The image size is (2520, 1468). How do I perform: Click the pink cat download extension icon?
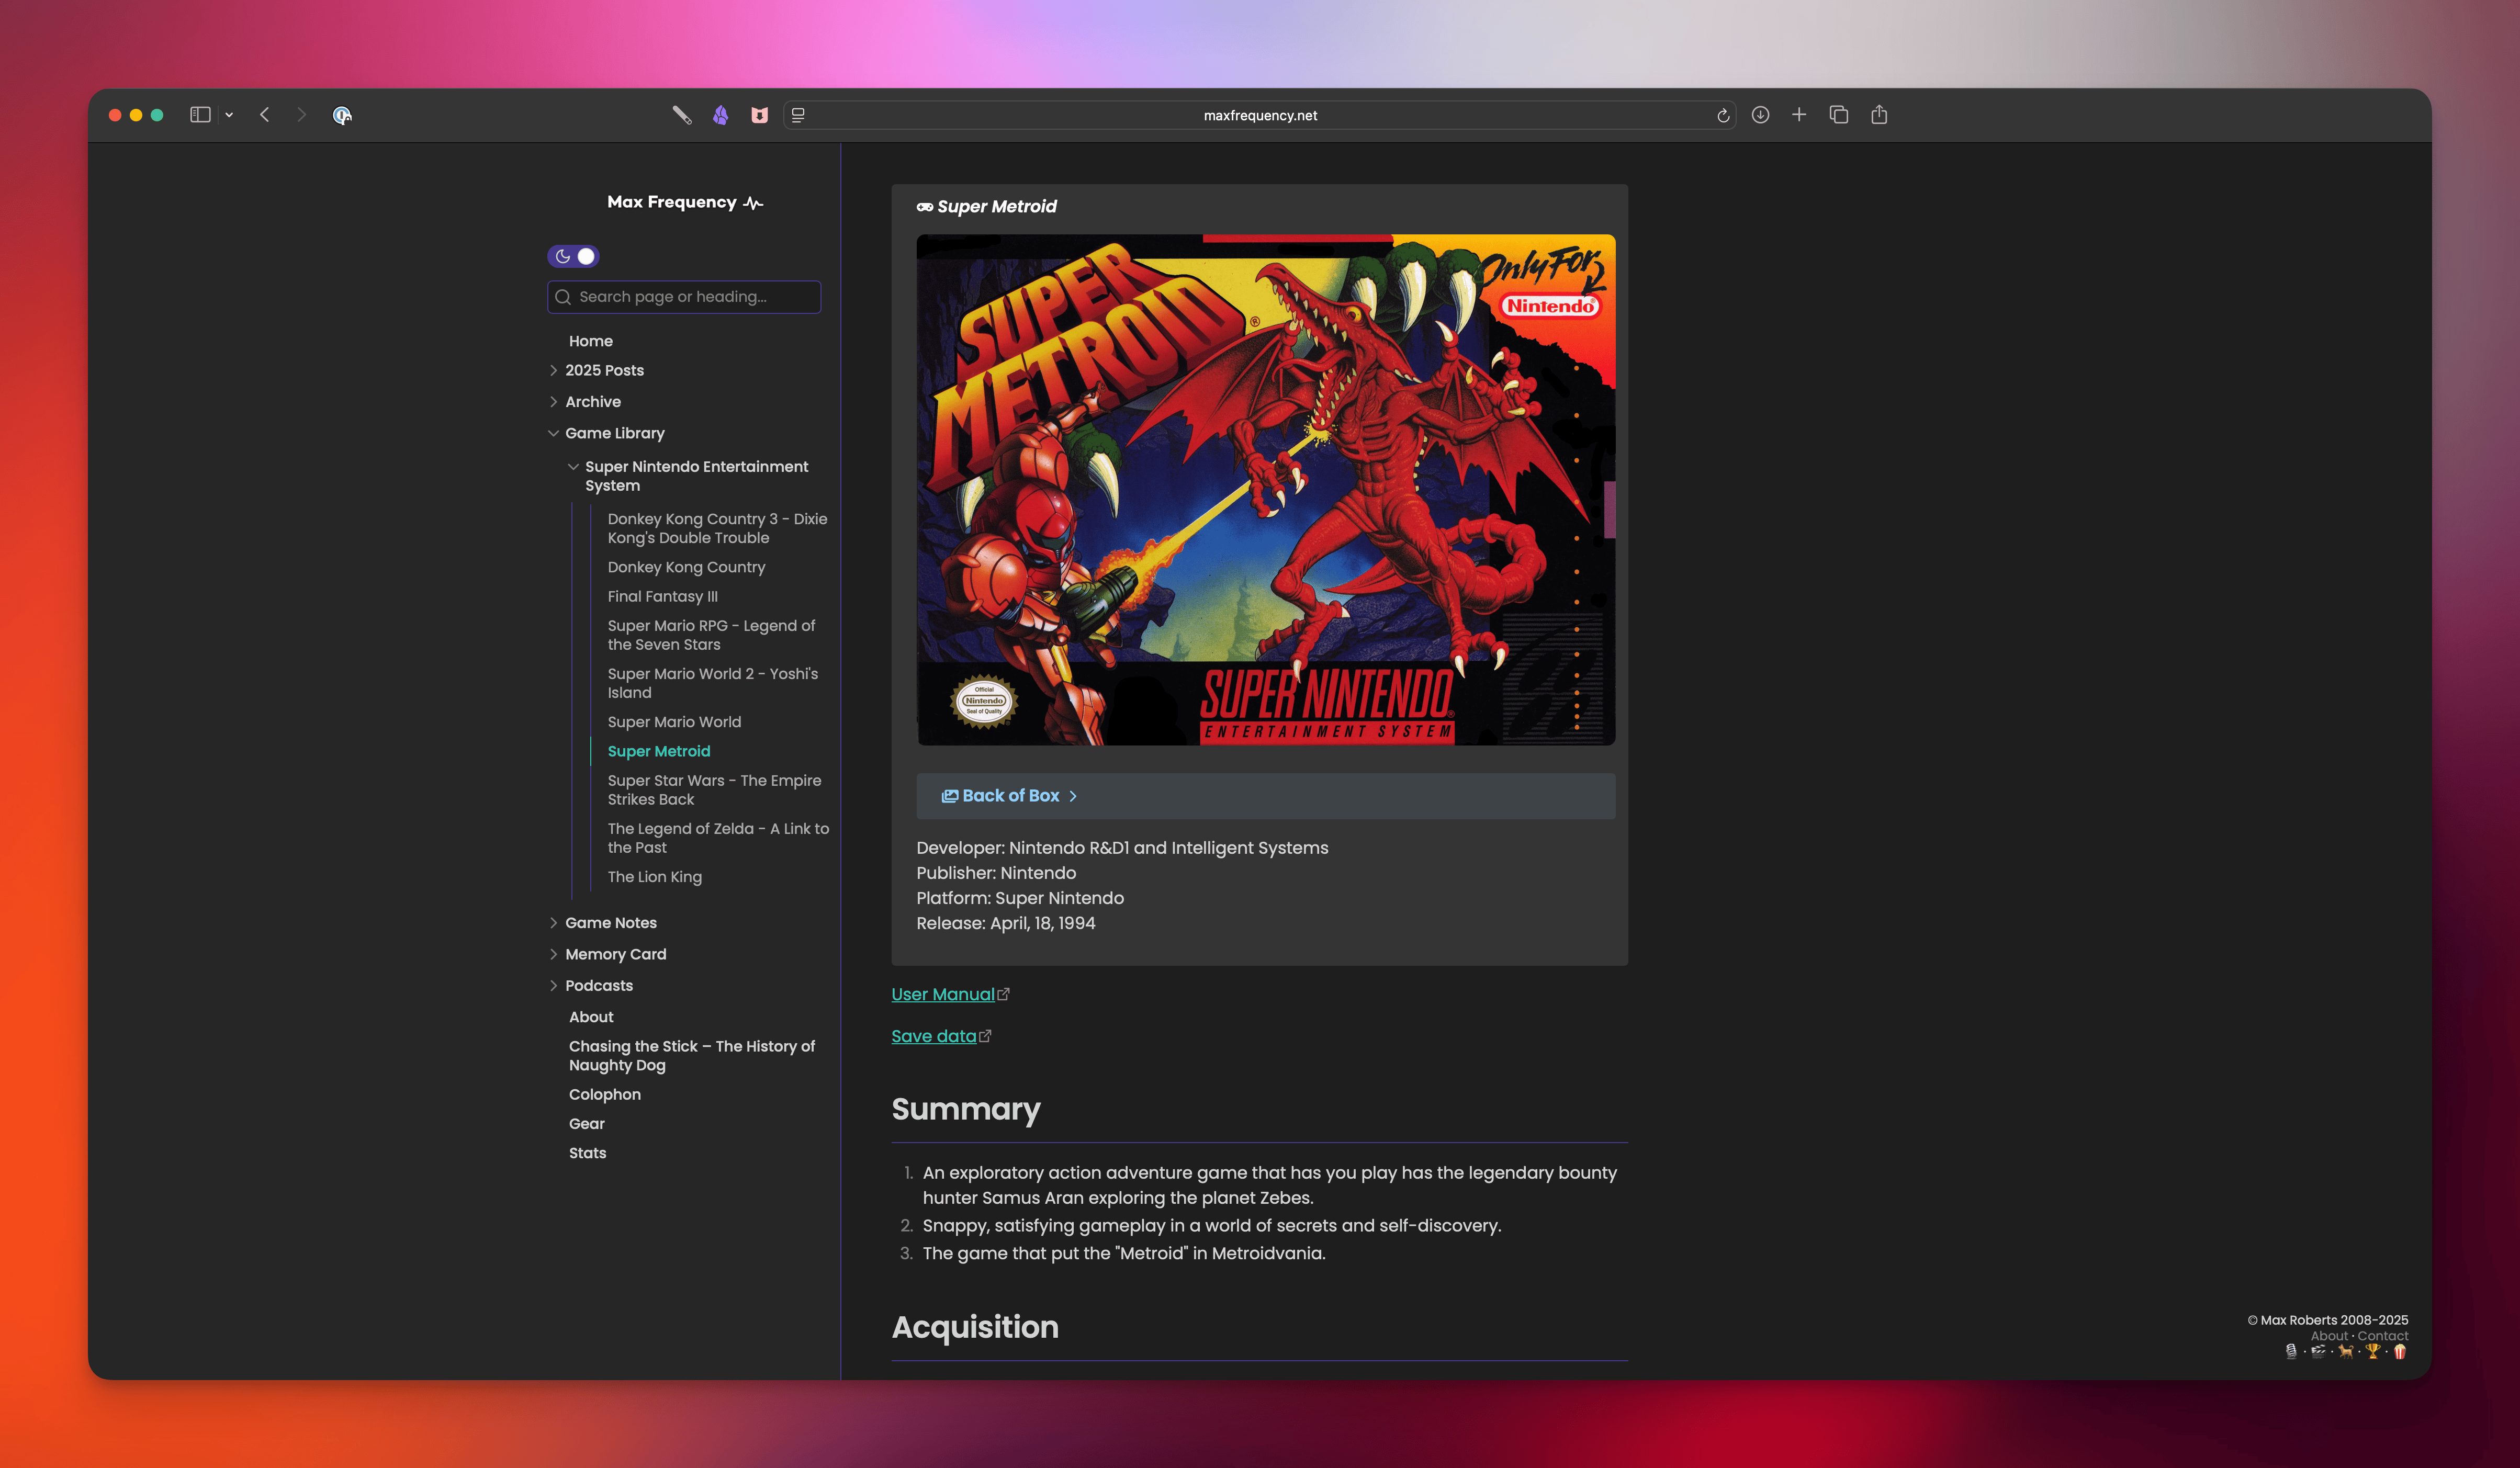(x=760, y=115)
